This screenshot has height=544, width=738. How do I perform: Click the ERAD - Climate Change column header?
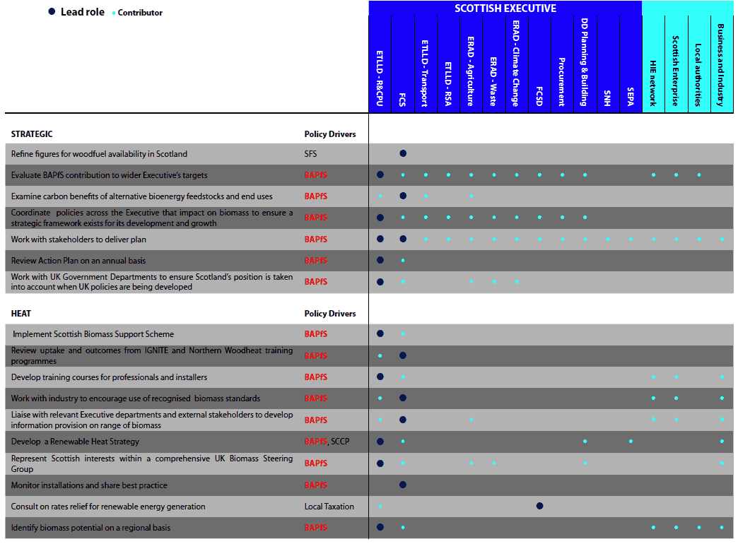coord(516,64)
